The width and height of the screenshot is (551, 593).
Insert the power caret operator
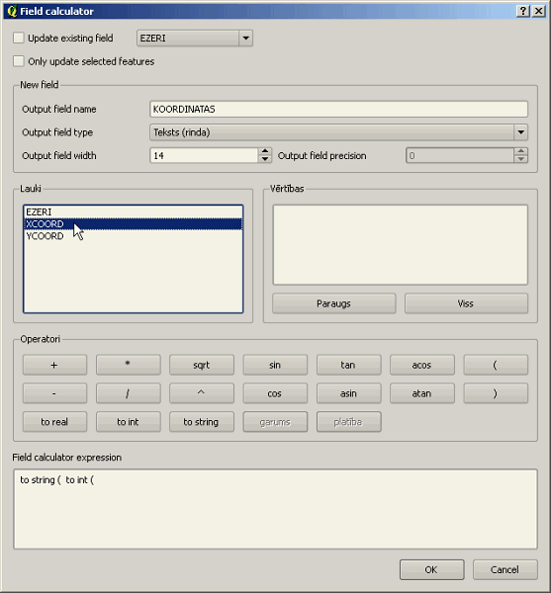(202, 393)
